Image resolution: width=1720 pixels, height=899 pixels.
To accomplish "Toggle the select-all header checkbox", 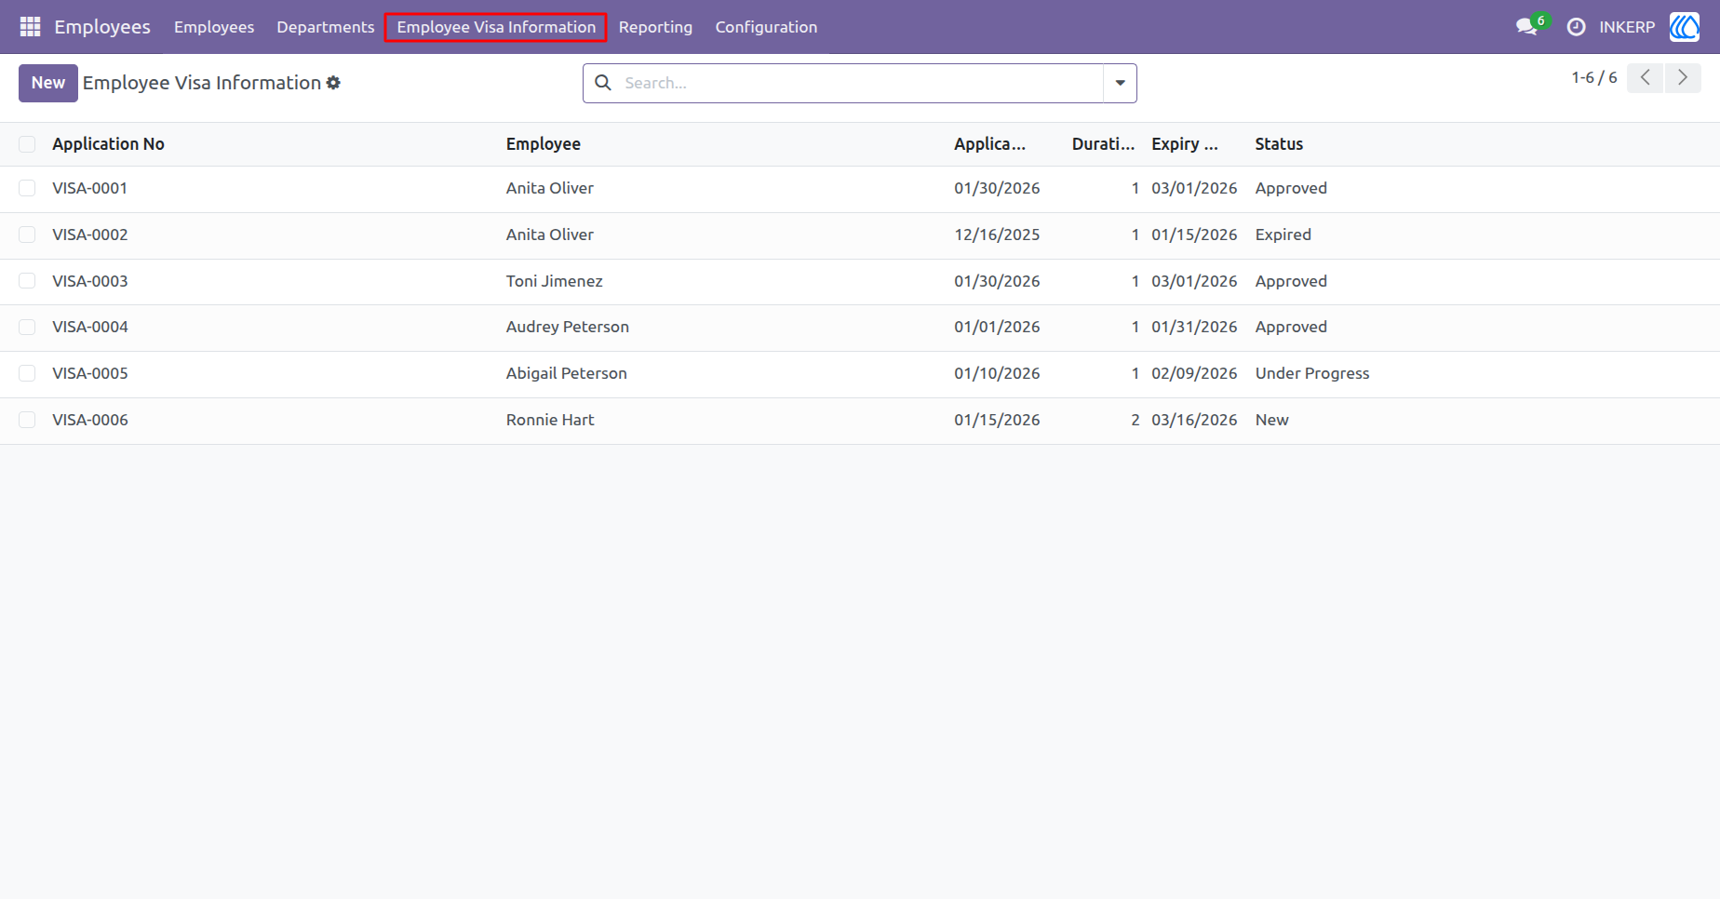I will tap(27, 144).
